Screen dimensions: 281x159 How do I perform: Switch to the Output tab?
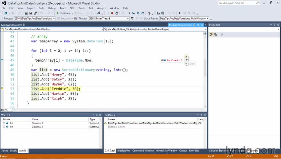tap(183, 151)
